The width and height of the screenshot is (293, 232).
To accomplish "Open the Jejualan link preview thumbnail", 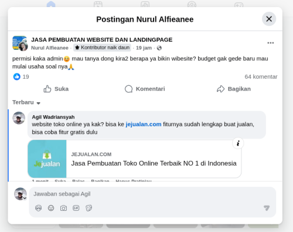I will (47, 159).
